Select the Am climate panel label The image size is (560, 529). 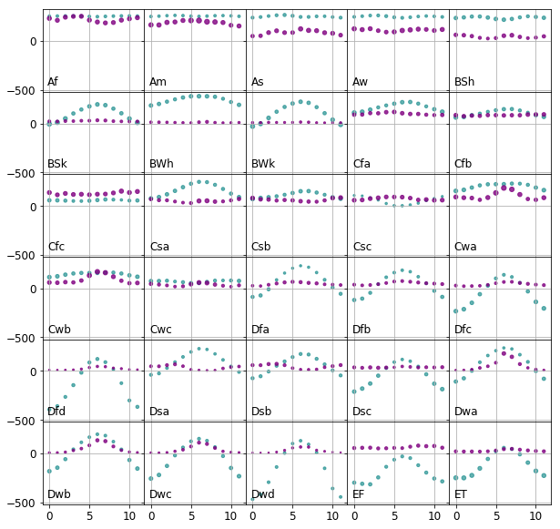coord(157,83)
